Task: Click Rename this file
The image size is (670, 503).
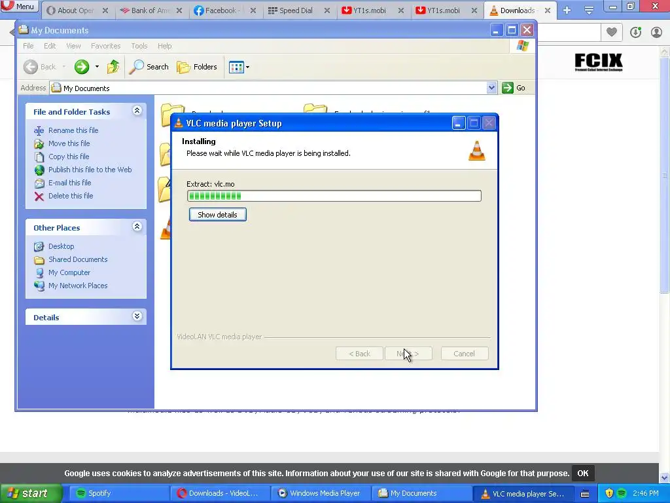Action: pyautogui.click(x=73, y=130)
